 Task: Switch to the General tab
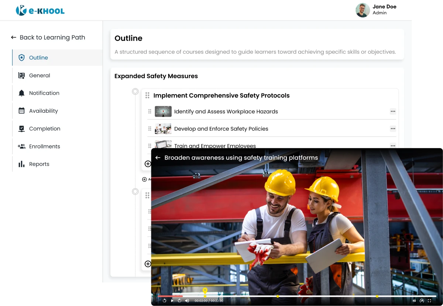(x=40, y=75)
